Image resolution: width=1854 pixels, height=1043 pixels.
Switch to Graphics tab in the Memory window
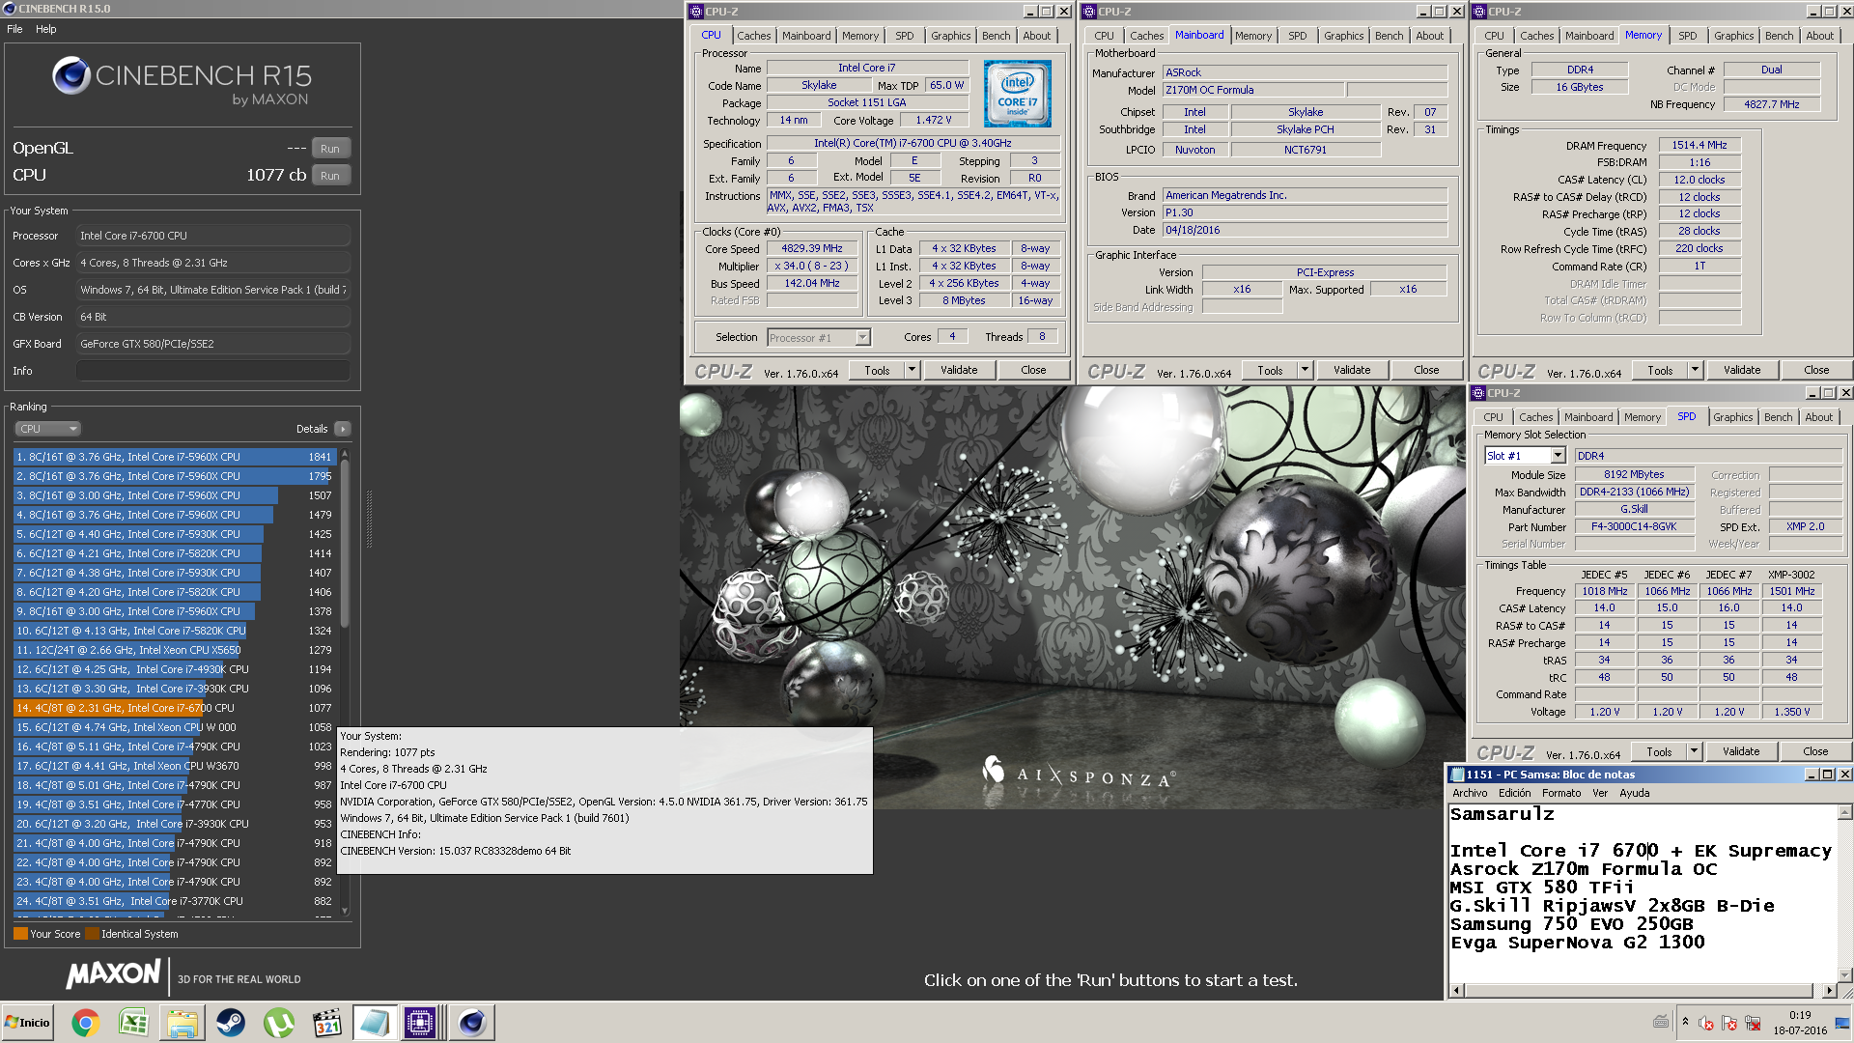[1733, 36]
